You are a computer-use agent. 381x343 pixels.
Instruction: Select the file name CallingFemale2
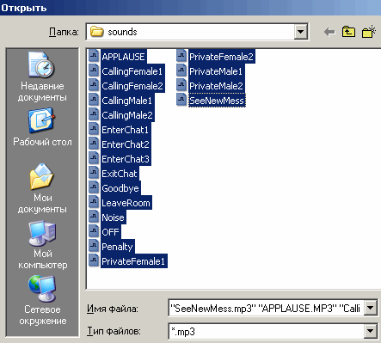coord(132,86)
